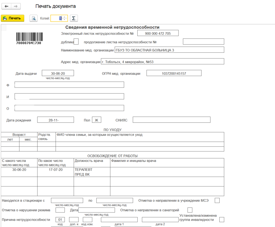Decrease copies with the down spinner arrow
The image size is (275, 227).
[x=65, y=20]
